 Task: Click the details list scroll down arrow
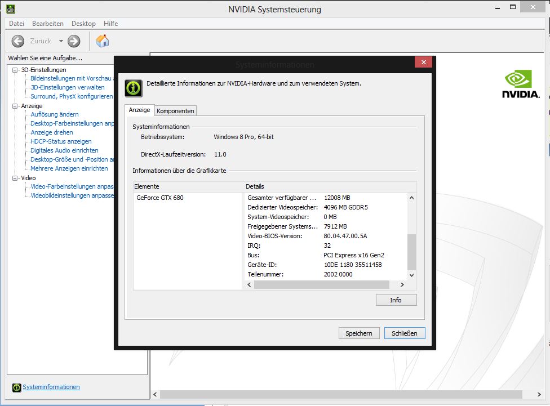412,275
